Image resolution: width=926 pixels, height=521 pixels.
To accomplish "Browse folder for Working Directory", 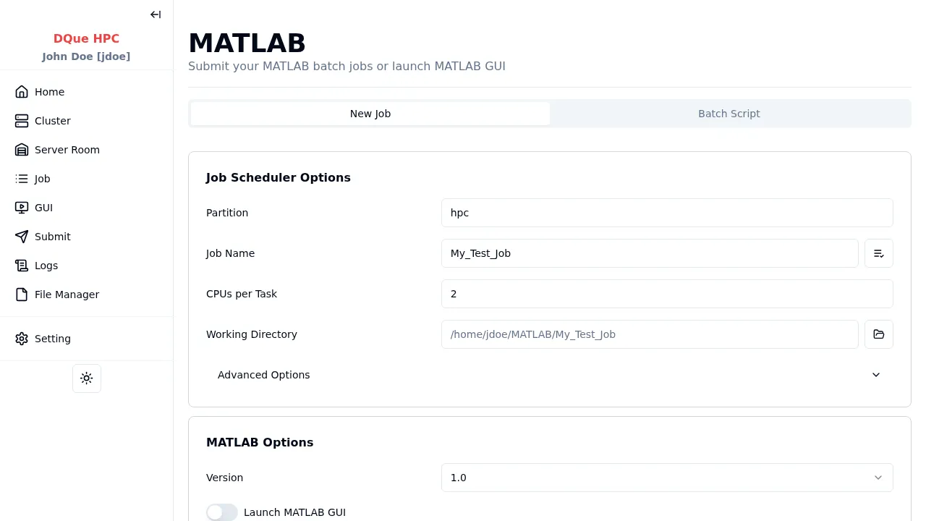I will [x=878, y=334].
